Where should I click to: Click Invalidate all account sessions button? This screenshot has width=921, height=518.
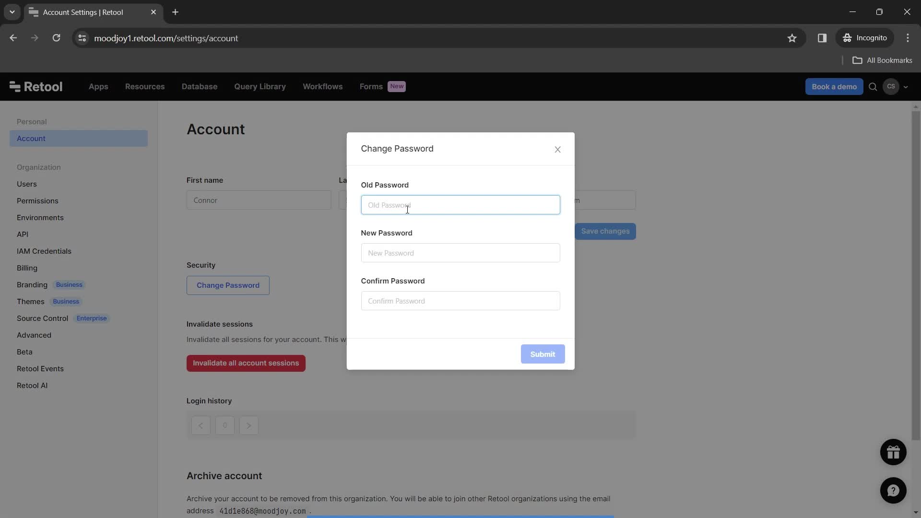246,363
